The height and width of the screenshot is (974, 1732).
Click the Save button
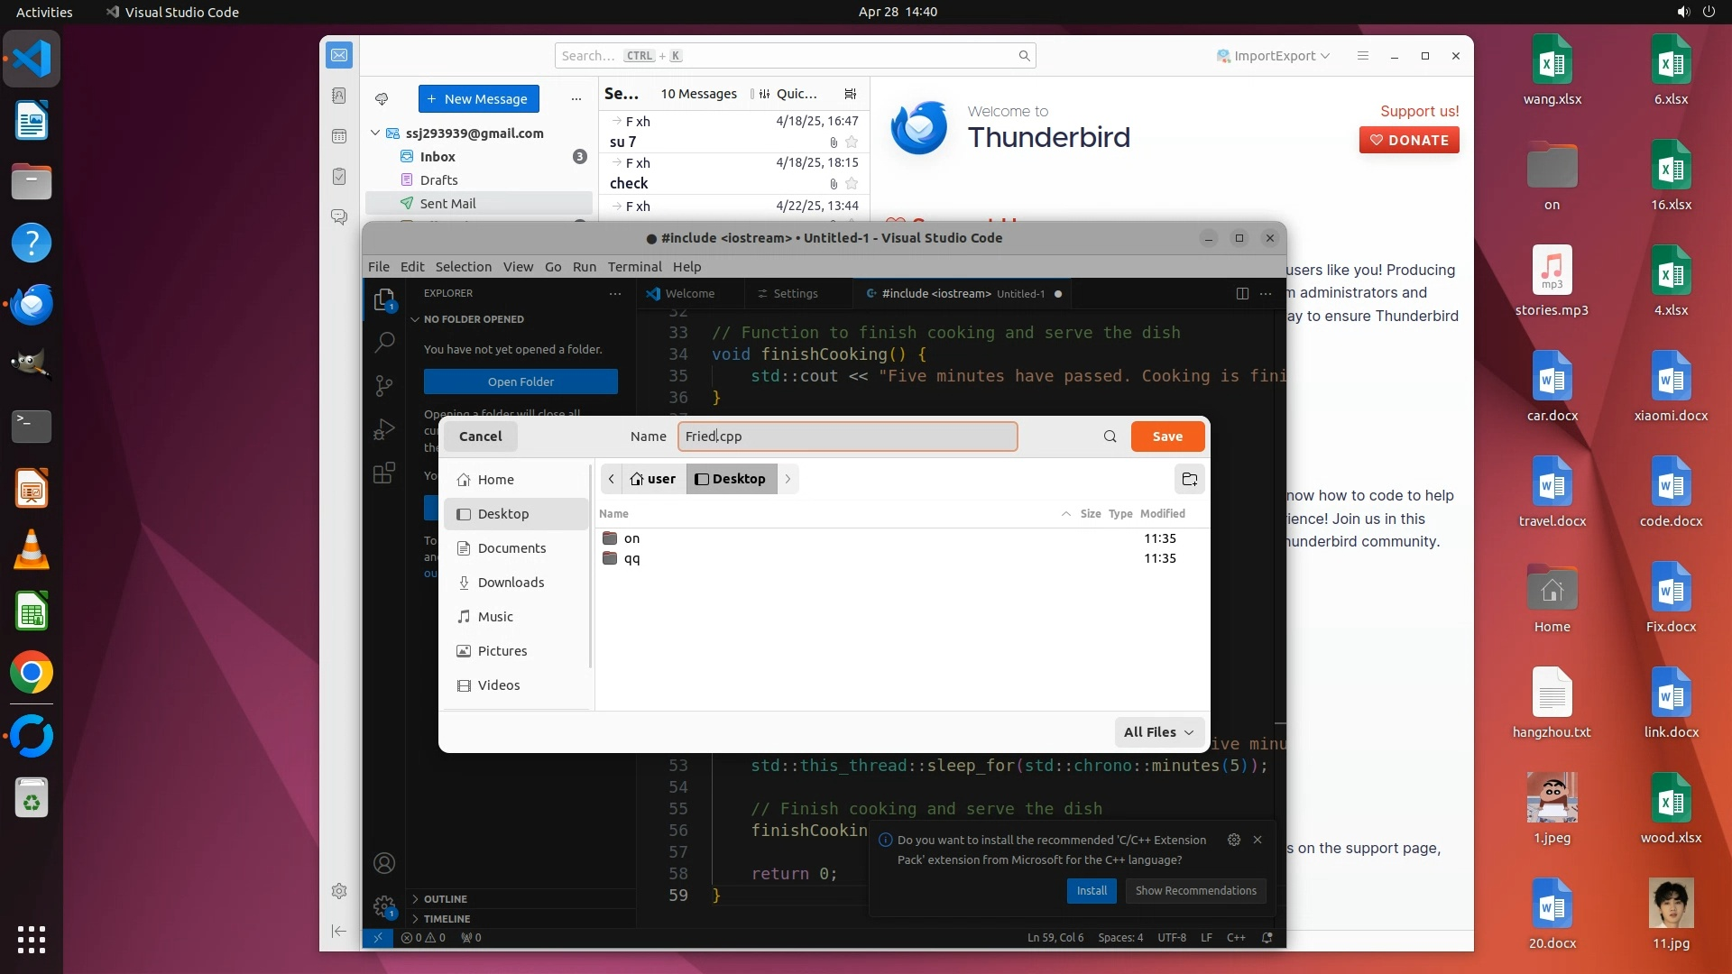coord(1167,436)
